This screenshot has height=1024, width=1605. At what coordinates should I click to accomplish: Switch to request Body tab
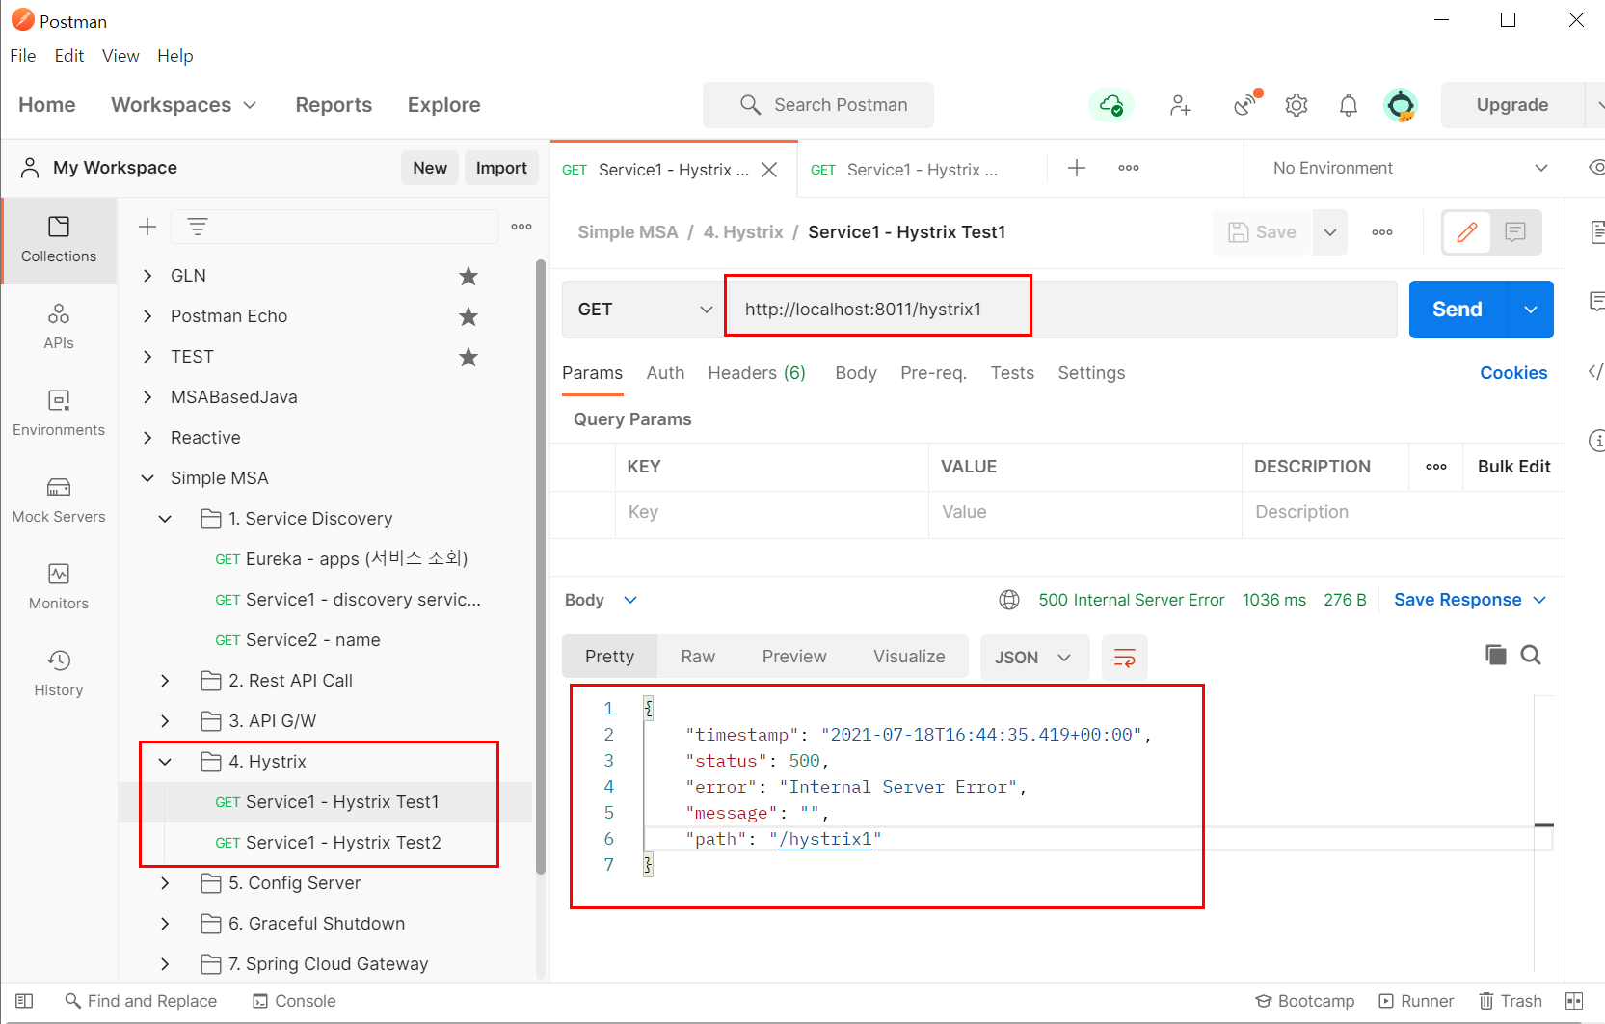tap(856, 373)
